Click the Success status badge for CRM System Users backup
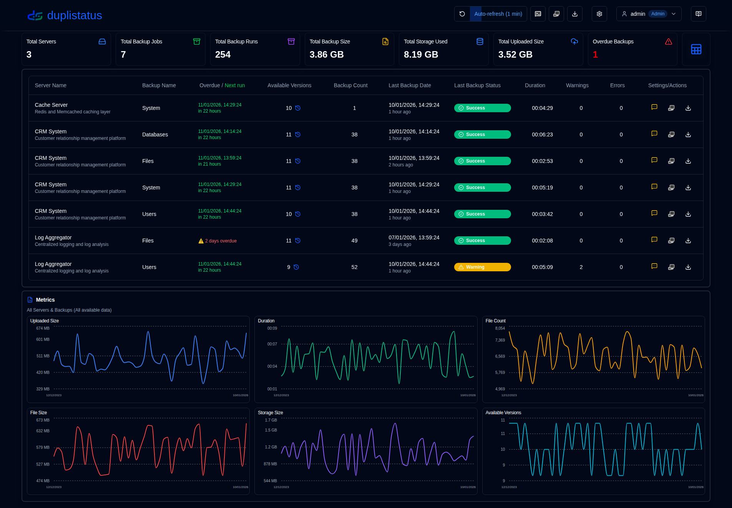This screenshot has height=508, width=732. tap(482, 214)
